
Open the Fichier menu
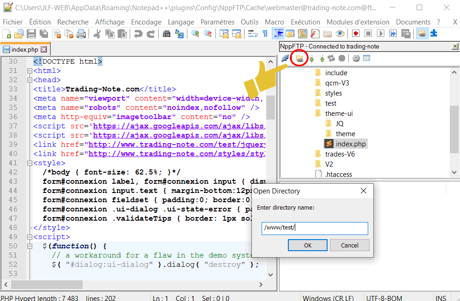pos(12,22)
